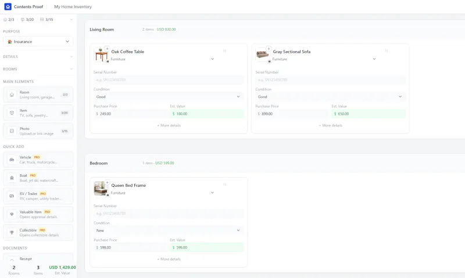Click Queen Bed Frame estimated value field

click(x=207, y=247)
